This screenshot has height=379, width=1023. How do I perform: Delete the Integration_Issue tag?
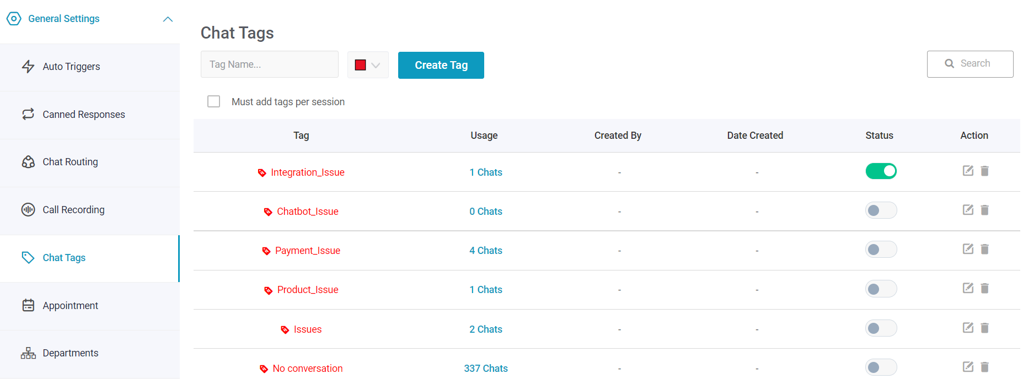pos(985,171)
